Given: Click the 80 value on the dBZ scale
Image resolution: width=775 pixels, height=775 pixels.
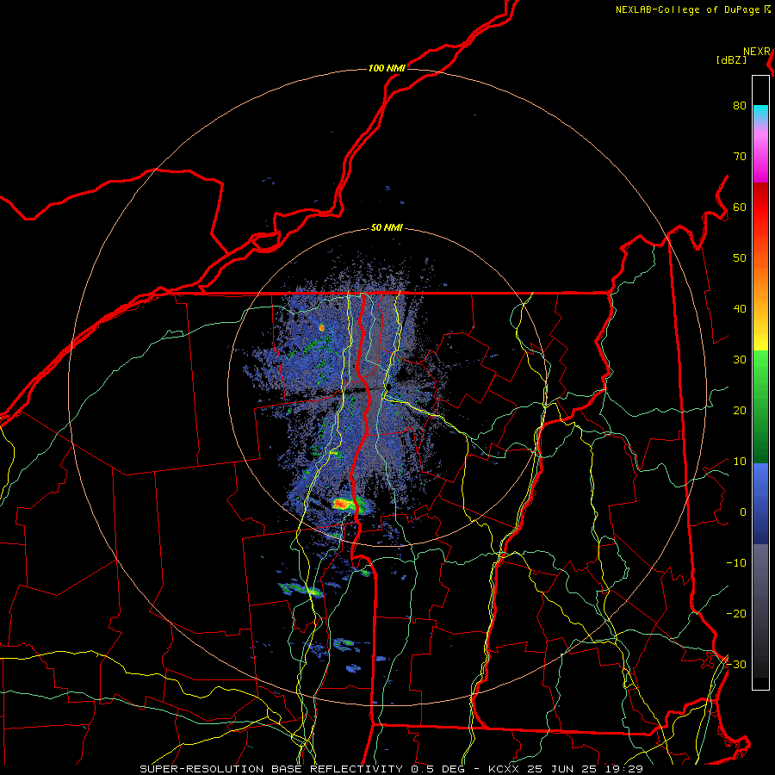Looking at the screenshot, I should [x=740, y=106].
